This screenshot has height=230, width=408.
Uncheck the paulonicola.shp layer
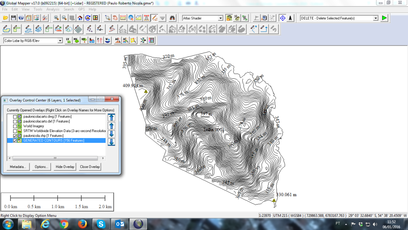coord(15,136)
